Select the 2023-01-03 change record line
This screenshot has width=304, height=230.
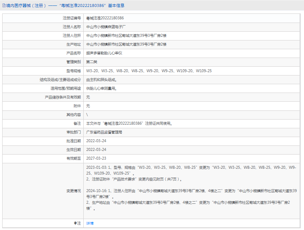pyautogui.click(x=191, y=170)
